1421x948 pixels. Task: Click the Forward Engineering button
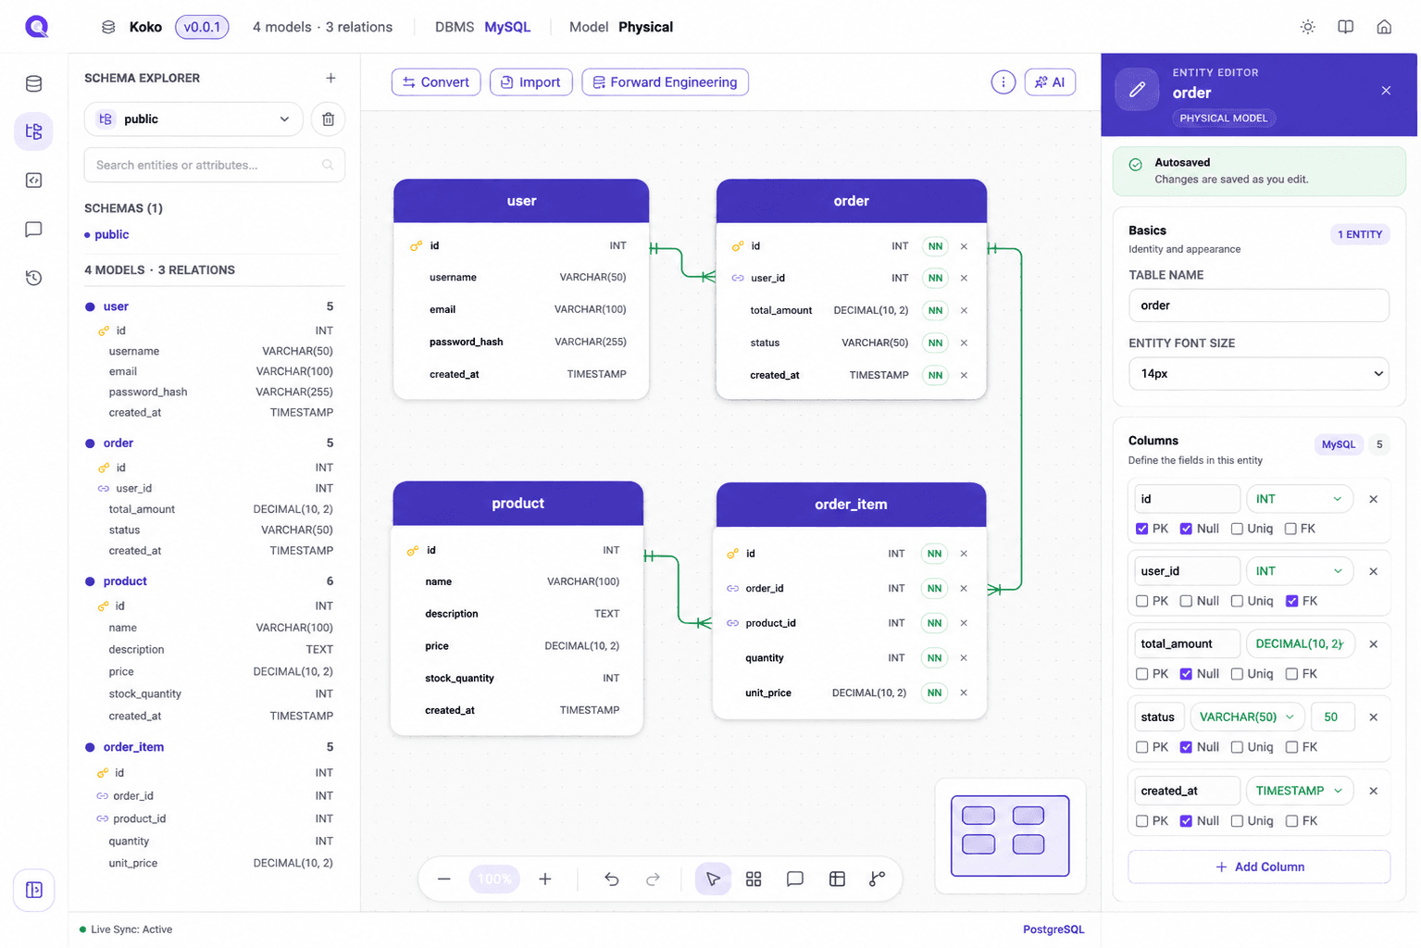665,82
